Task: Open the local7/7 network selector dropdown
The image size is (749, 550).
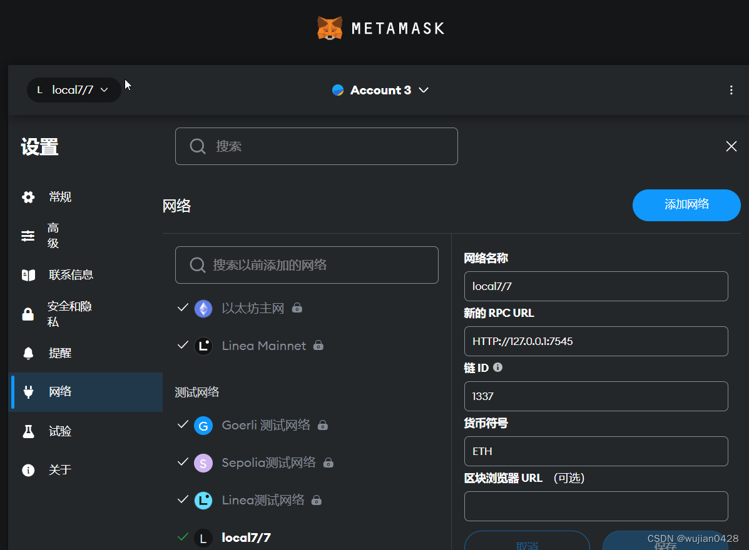Action: (74, 90)
